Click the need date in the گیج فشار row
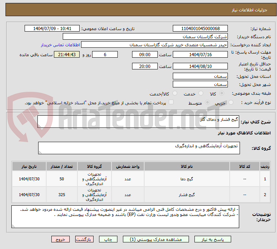 coord(29,195)
